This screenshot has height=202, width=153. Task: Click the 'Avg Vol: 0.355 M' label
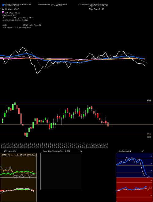(98, 6)
